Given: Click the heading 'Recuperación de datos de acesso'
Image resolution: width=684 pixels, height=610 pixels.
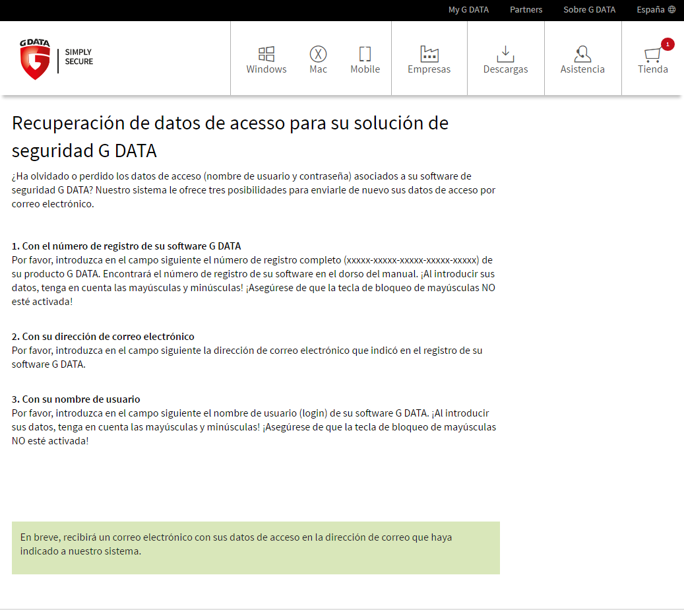Looking at the screenshot, I should coord(230,137).
